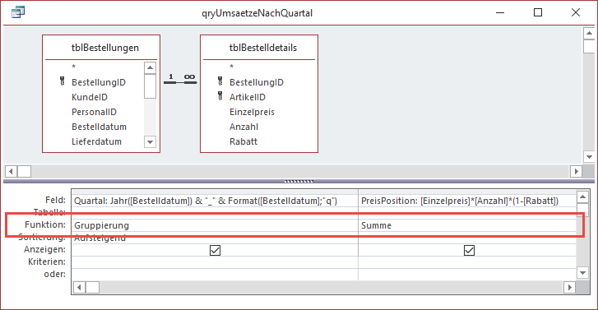This screenshot has height=310, width=598.
Task: Click the Kriterien cell under PreisPosition column
Action: pyautogui.click(x=467, y=262)
